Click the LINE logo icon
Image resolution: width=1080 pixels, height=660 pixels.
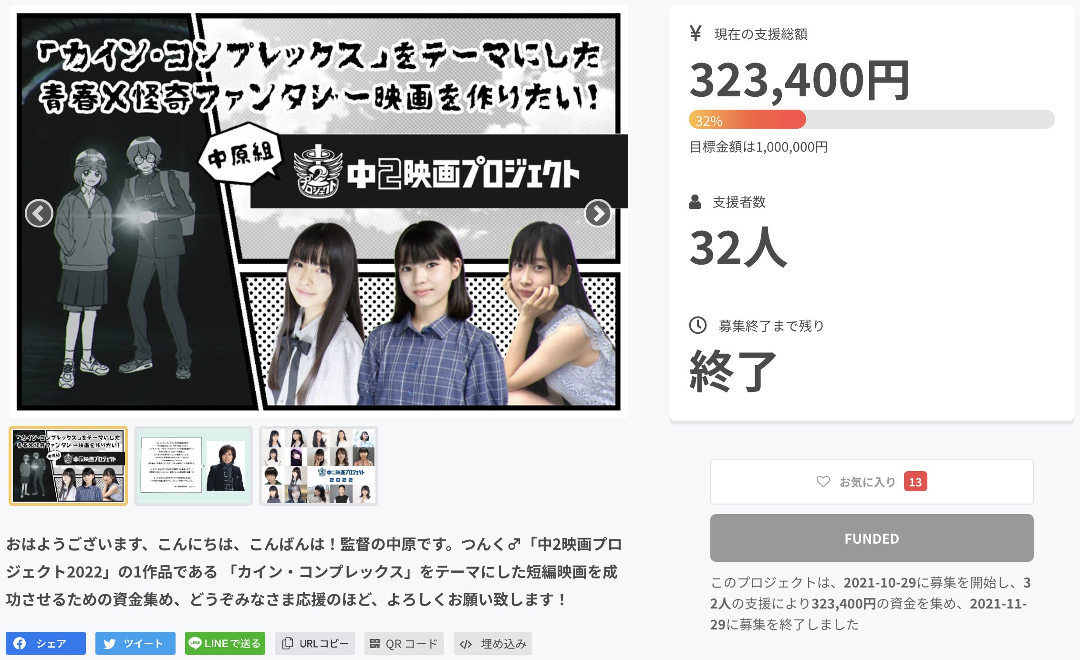coord(195,643)
